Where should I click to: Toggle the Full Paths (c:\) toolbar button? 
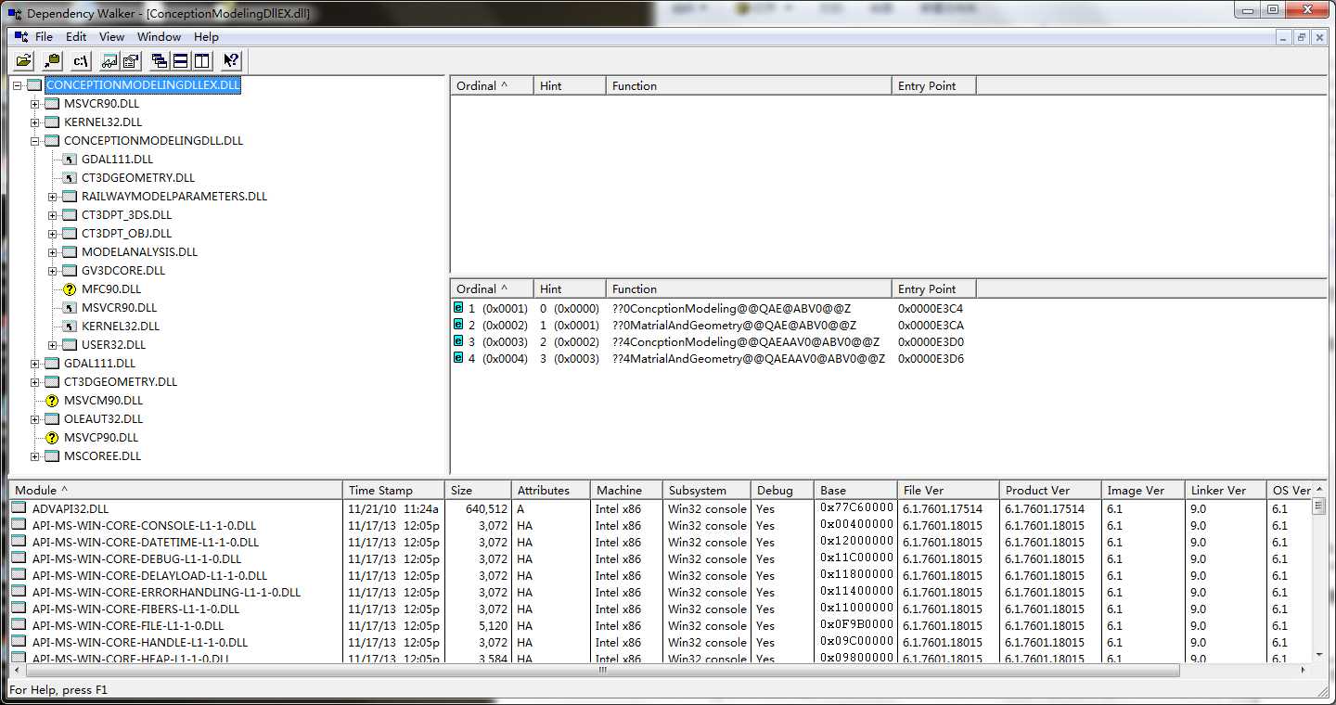click(x=81, y=61)
